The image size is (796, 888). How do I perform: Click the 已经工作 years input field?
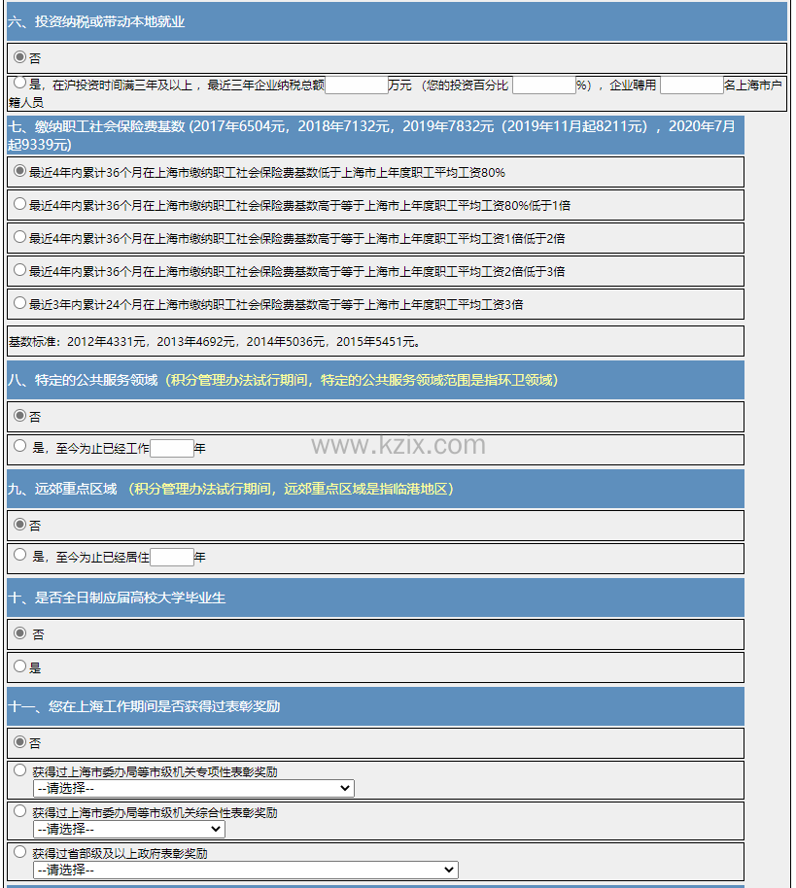tap(172, 449)
